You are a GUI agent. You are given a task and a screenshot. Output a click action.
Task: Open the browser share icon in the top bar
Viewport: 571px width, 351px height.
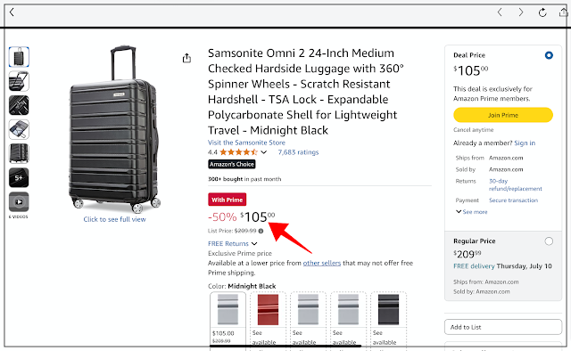coord(563,12)
